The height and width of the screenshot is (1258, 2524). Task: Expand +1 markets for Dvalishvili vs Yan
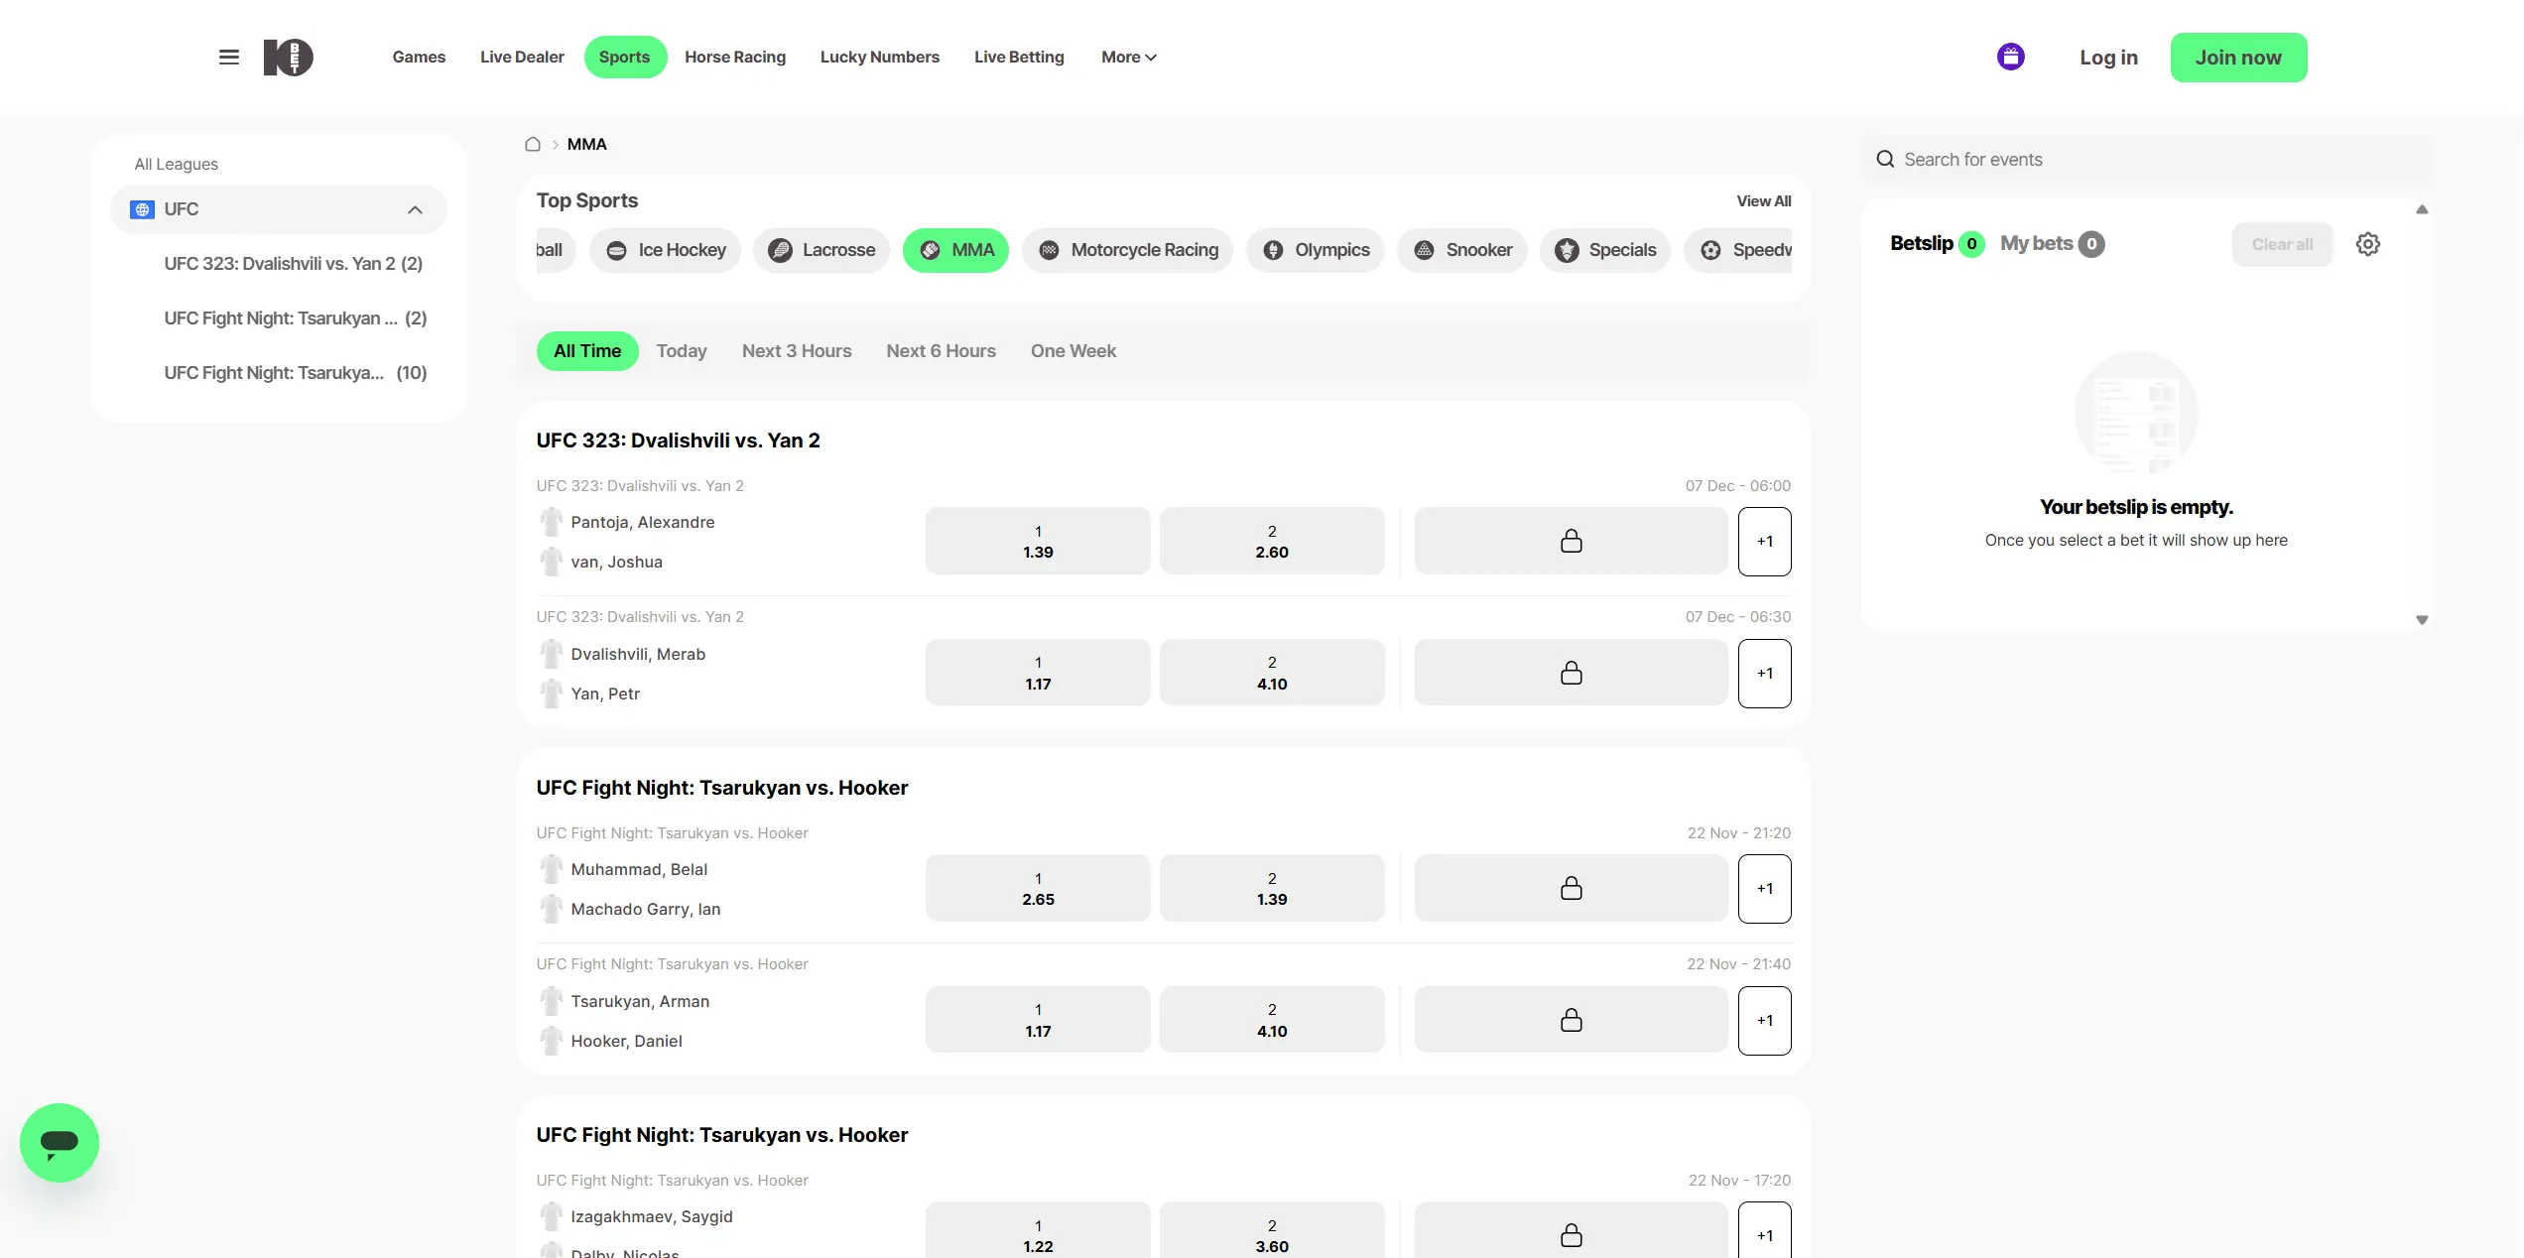point(1764,674)
